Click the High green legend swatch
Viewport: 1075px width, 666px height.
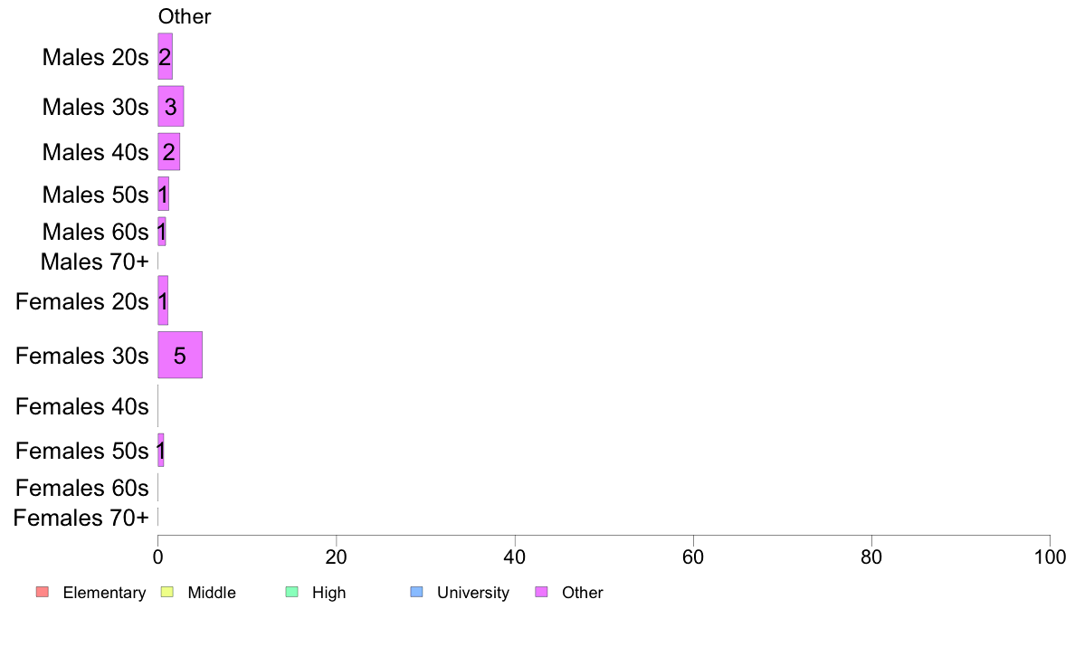coord(291,592)
